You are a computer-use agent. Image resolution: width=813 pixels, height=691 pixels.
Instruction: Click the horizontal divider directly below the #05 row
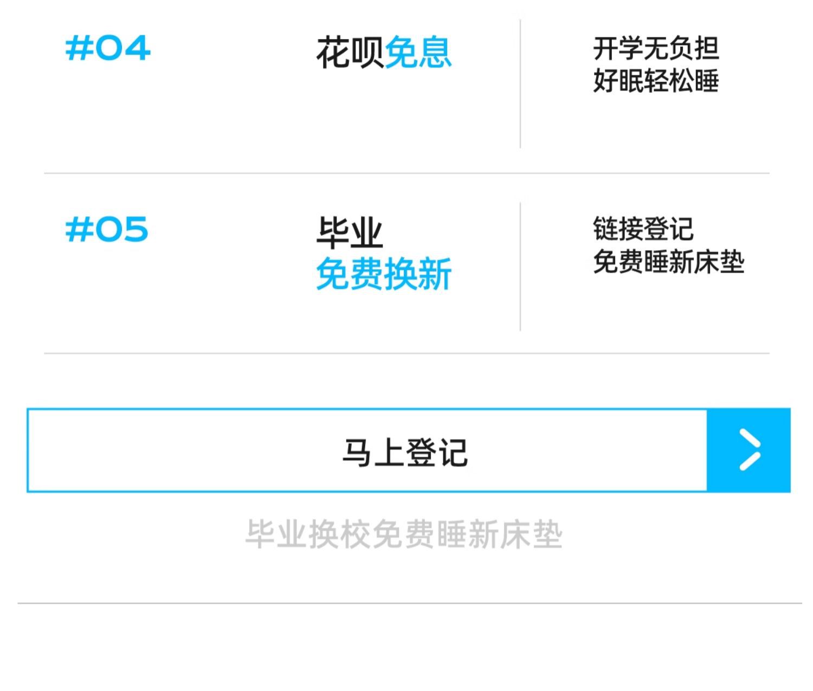tap(406, 353)
